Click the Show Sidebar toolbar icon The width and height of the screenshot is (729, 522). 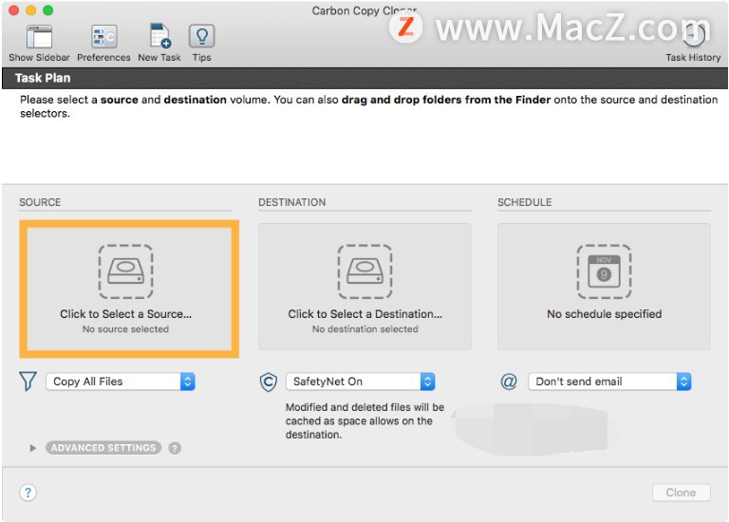(39, 37)
